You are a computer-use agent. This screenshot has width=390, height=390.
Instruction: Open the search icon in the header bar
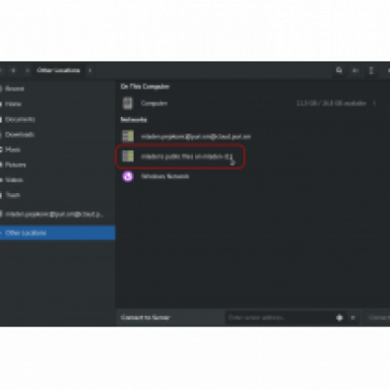[339, 70]
